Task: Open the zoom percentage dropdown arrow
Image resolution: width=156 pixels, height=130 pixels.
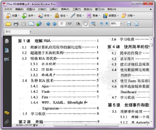Action: coord(121,24)
